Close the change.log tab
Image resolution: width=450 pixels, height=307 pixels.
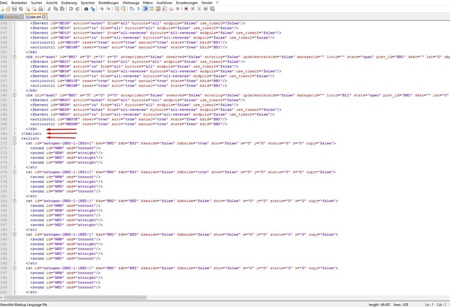(x=22, y=17)
